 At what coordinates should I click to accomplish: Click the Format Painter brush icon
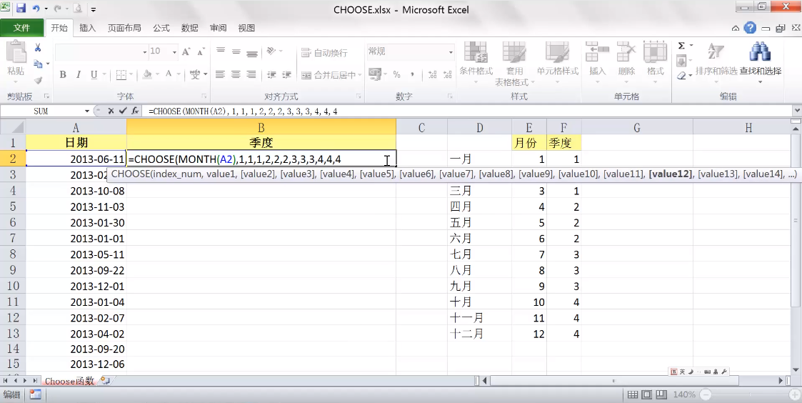tap(38, 80)
